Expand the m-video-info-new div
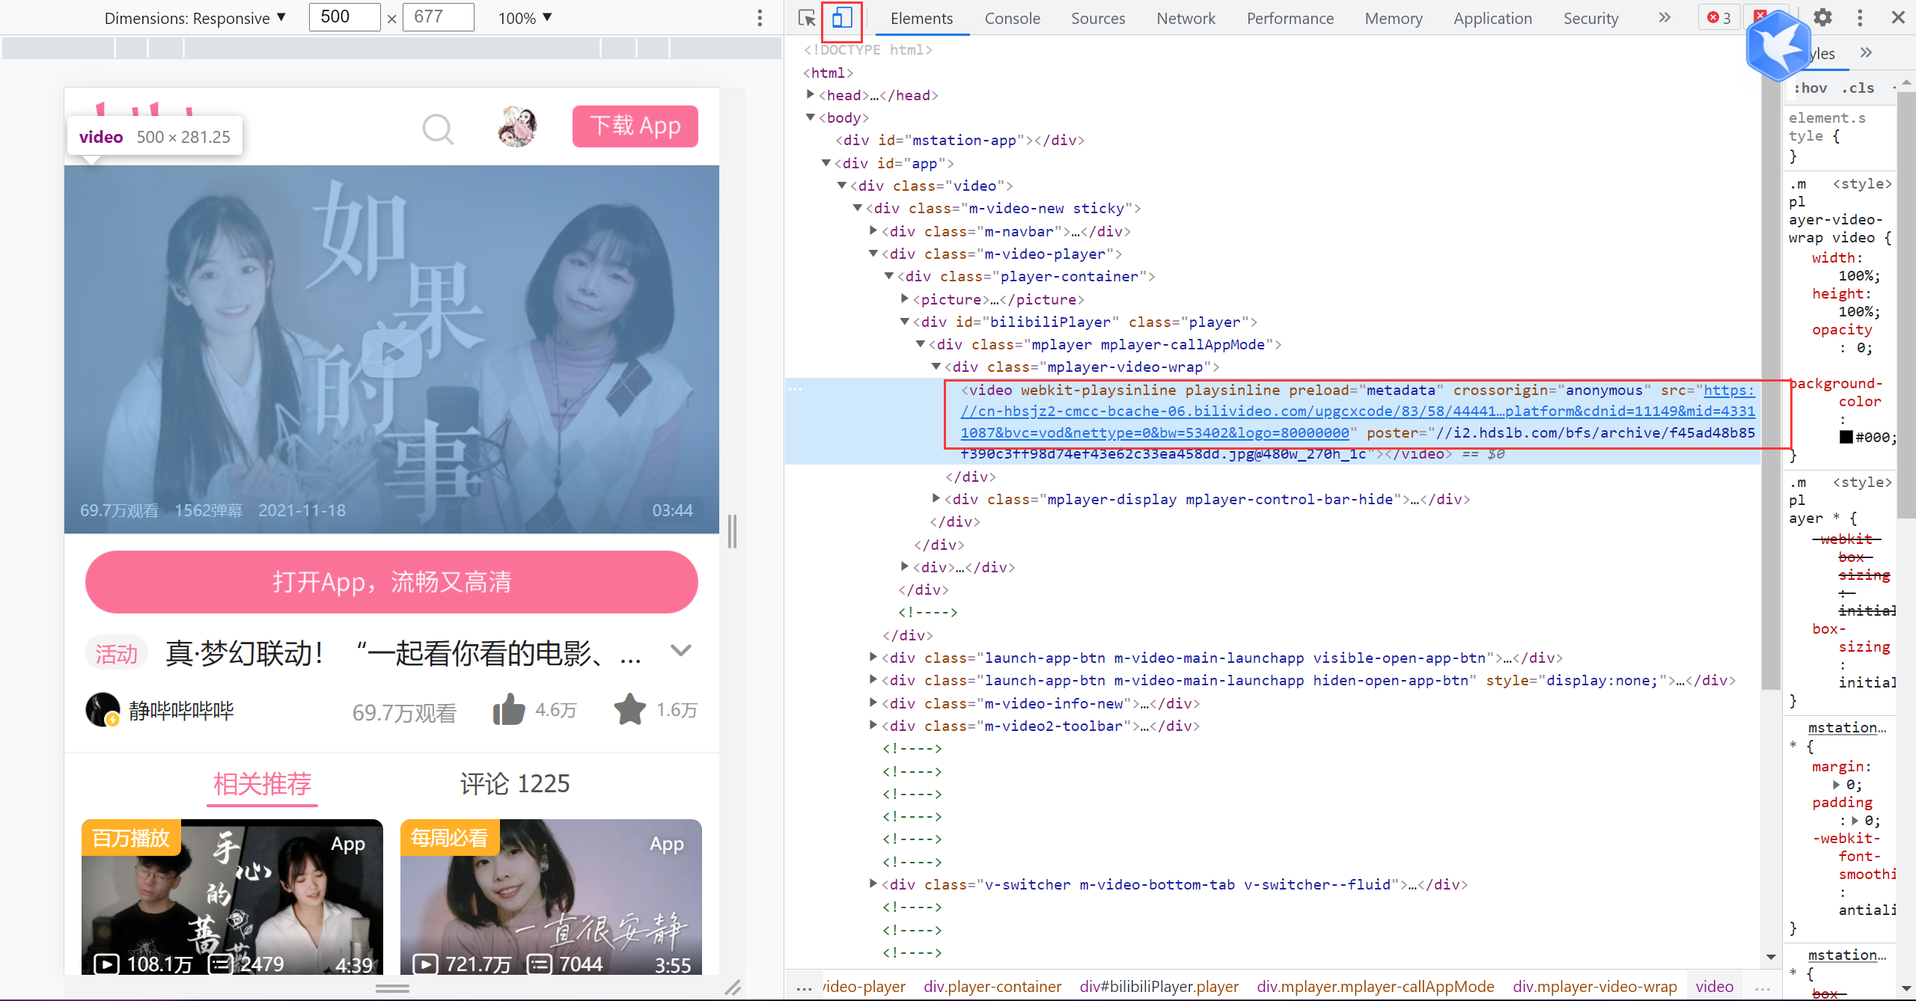This screenshot has width=1916, height=1001. pos(873,702)
